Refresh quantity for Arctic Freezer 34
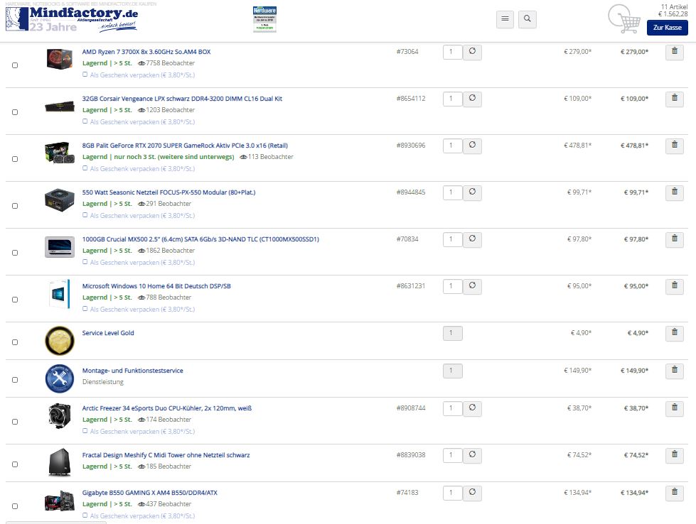The width and height of the screenshot is (696, 524). pos(472,408)
